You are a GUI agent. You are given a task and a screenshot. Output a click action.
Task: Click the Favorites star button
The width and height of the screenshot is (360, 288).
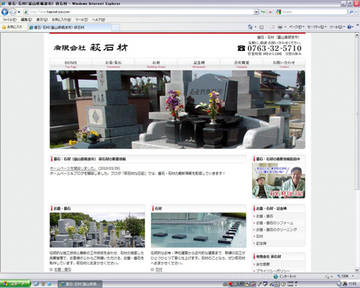12,27
